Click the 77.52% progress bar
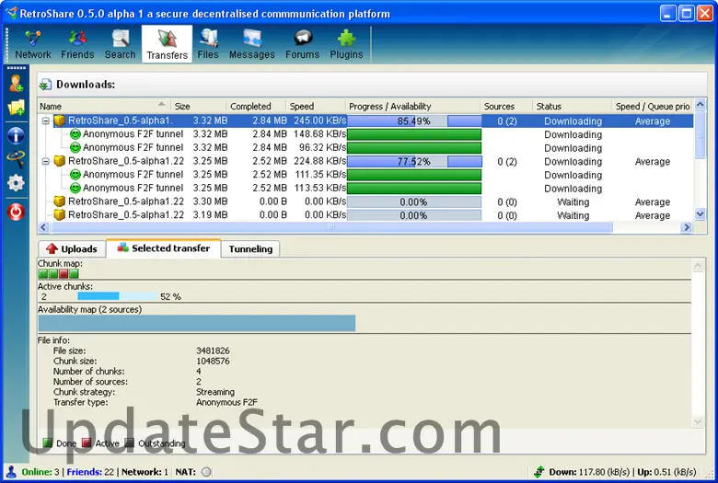This screenshot has height=483, width=718. [x=413, y=161]
